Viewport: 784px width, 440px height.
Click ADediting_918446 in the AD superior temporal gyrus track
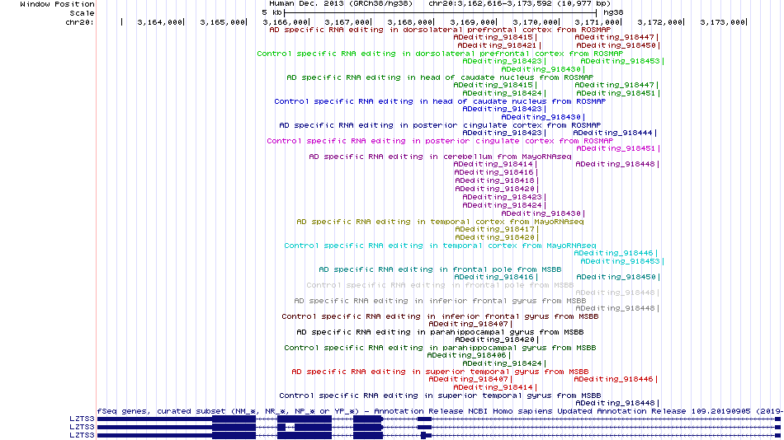click(x=616, y=379)
